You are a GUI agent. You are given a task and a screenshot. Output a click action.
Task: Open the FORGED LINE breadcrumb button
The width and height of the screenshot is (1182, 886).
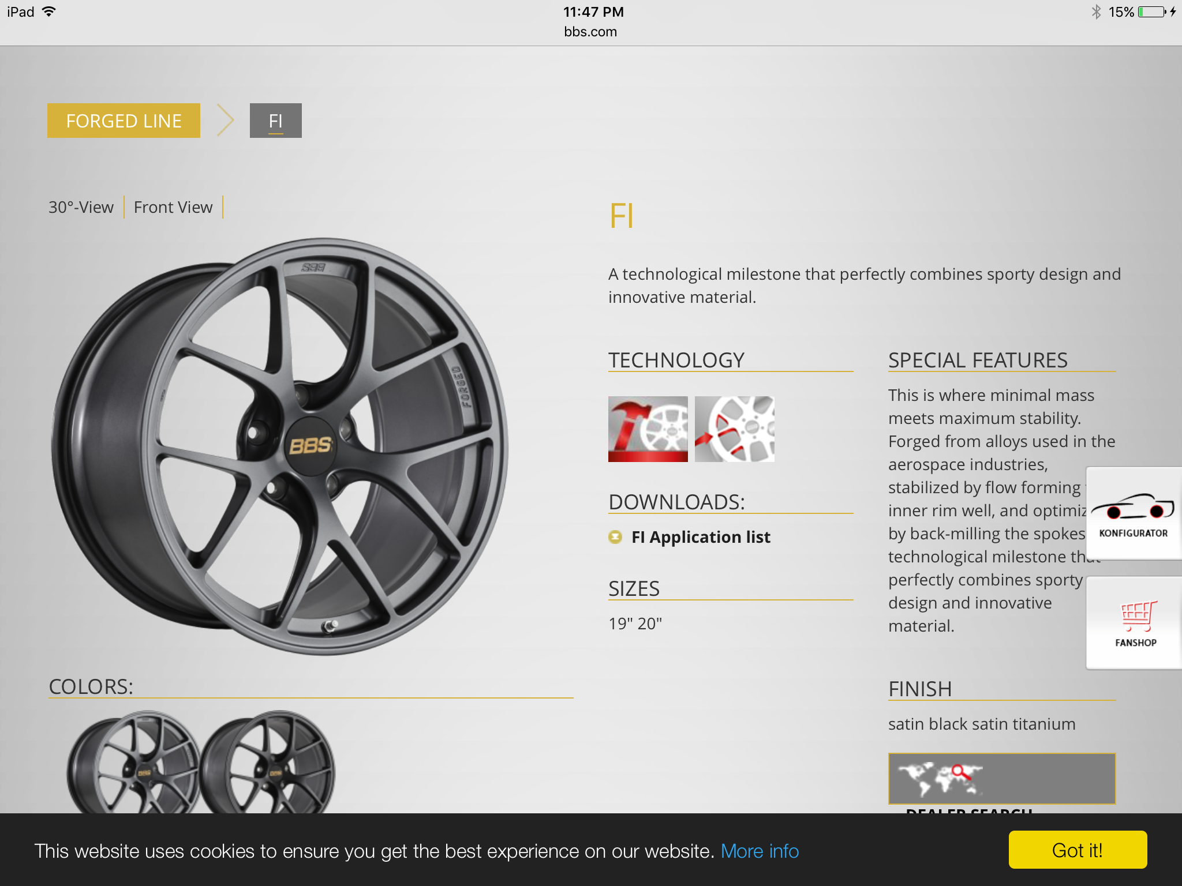point(124,121)
